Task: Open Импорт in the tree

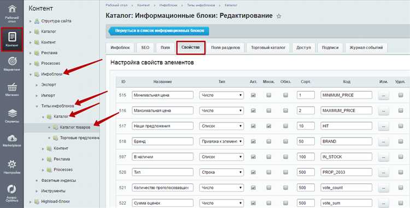Action: pos(48,95)
